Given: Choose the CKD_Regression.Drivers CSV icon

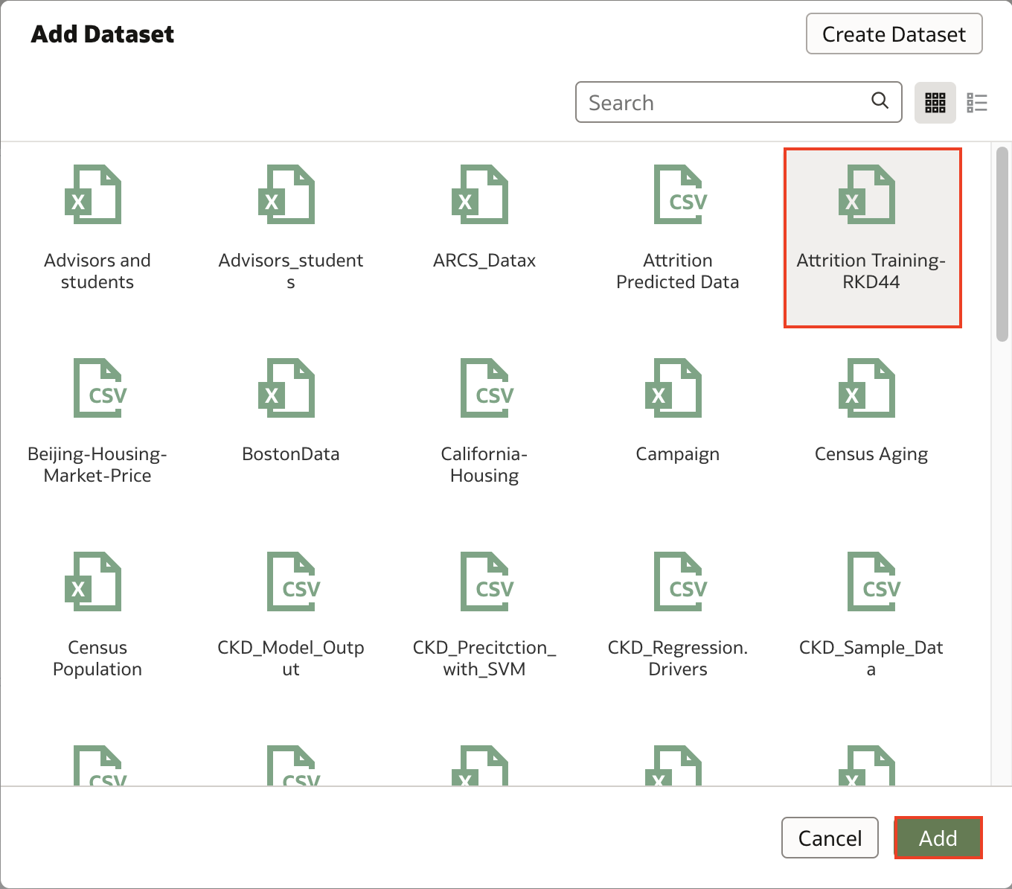Looking at the screenshot, I should (x=679, y=582).
